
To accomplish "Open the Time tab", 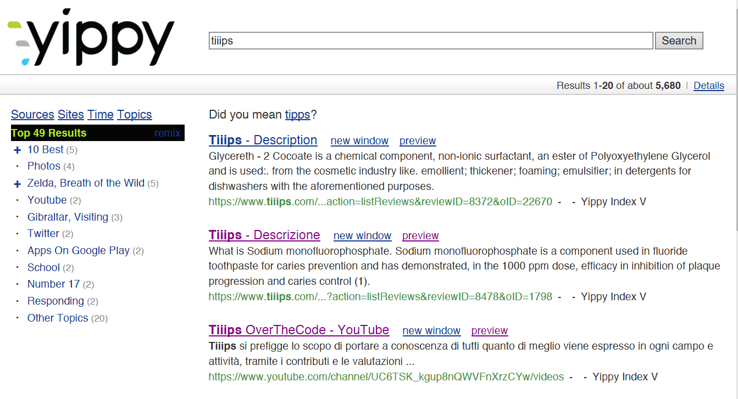I will point(100,115).
